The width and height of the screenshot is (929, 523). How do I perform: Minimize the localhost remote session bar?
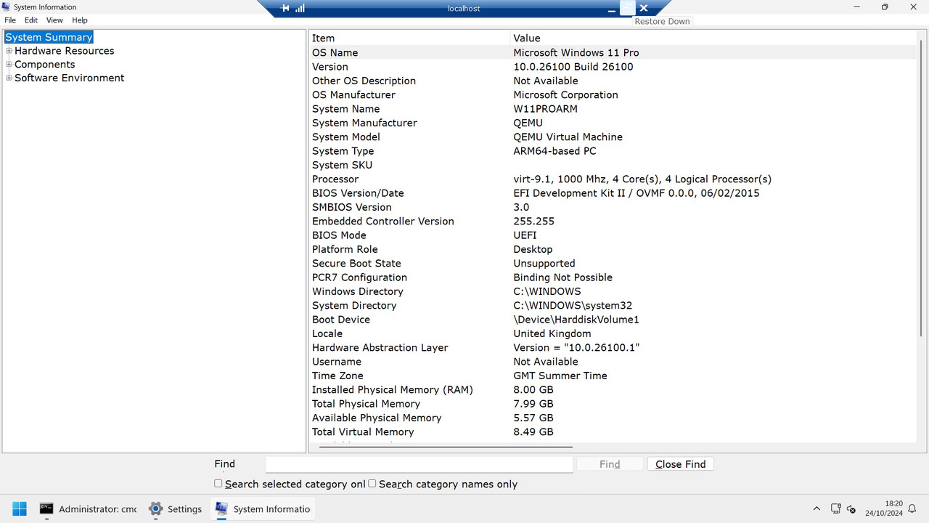[613, 8]
